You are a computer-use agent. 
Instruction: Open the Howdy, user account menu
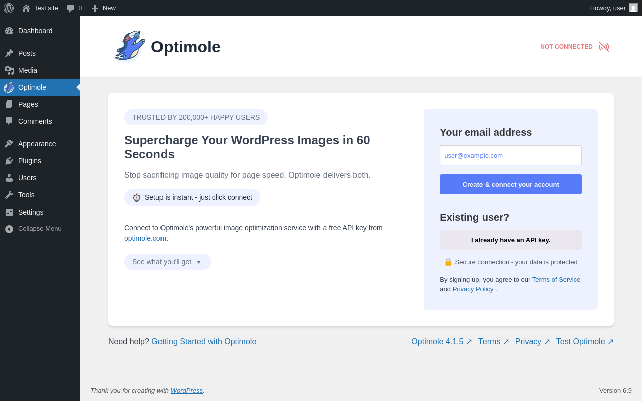pos(607,8)
